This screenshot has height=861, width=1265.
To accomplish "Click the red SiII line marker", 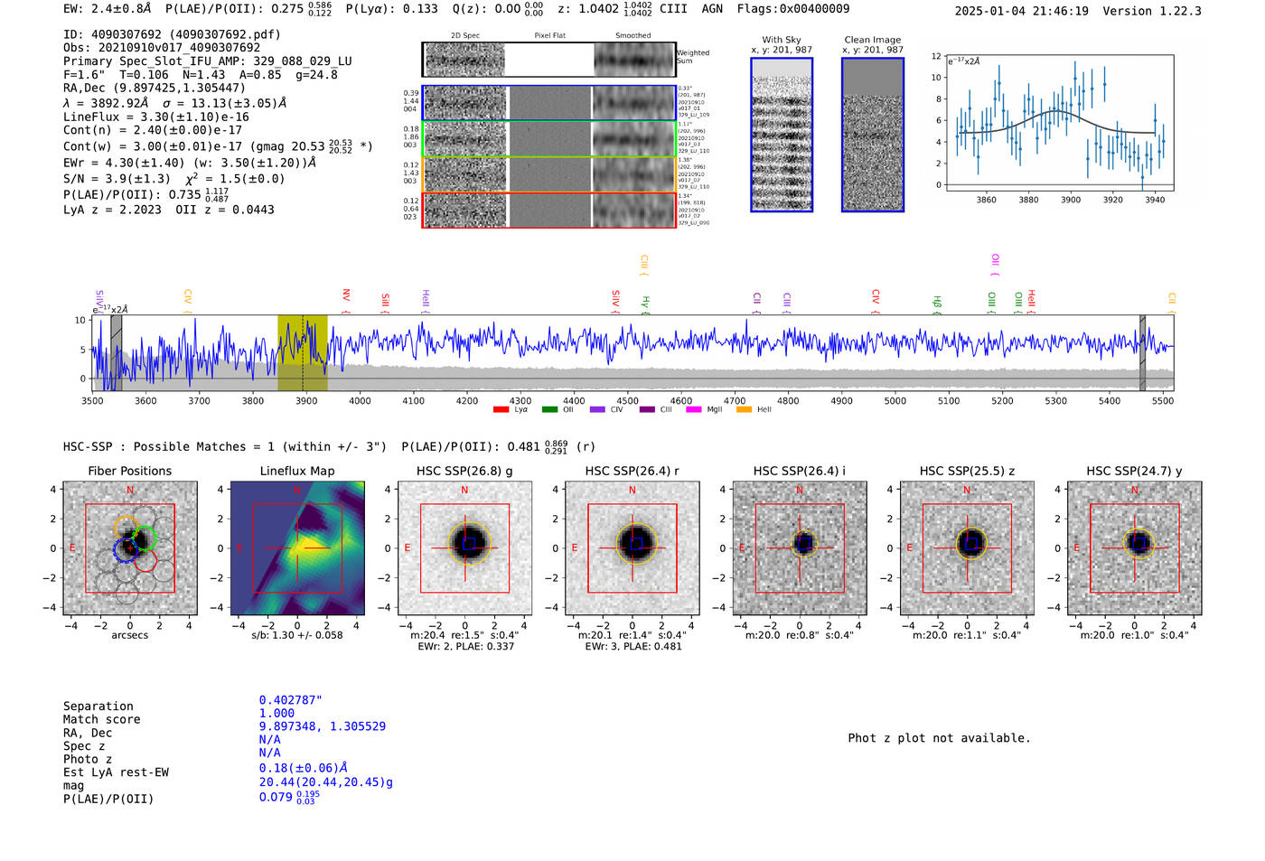I will 386,303.
